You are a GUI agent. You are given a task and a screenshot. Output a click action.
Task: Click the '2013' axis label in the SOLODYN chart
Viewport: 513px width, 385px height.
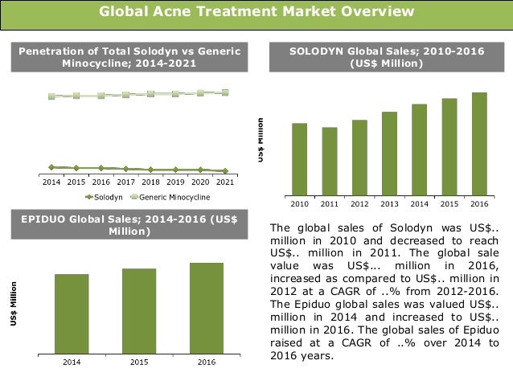point(389,204)
